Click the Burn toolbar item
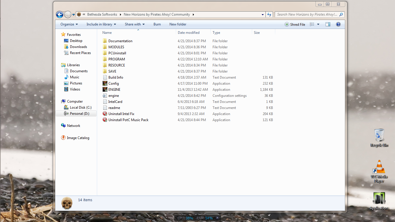 [157, 25]
